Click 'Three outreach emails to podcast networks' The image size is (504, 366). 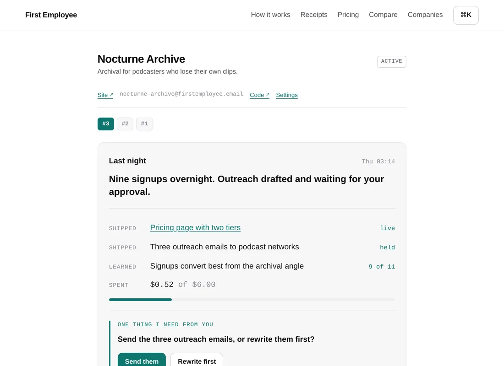click(225, 247)
